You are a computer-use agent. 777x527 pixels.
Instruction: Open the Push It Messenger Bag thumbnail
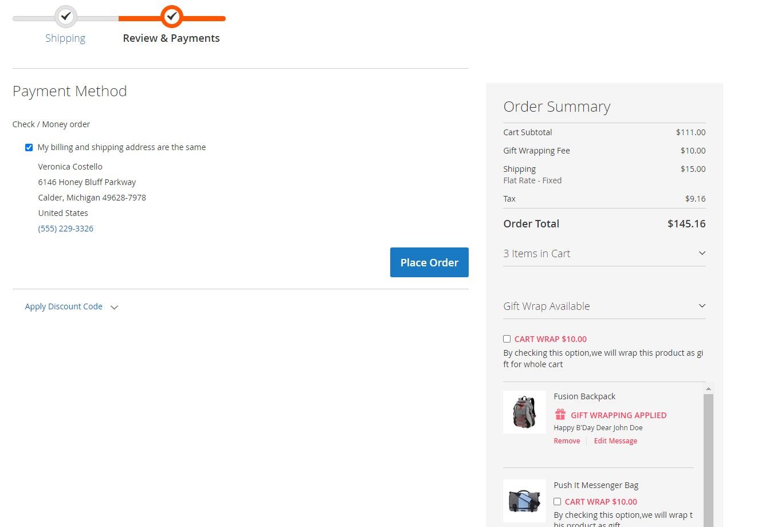[x=524, y=501]
